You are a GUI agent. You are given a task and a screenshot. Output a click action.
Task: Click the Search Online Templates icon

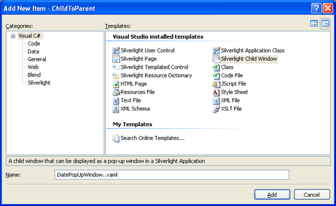click(116, 138)
